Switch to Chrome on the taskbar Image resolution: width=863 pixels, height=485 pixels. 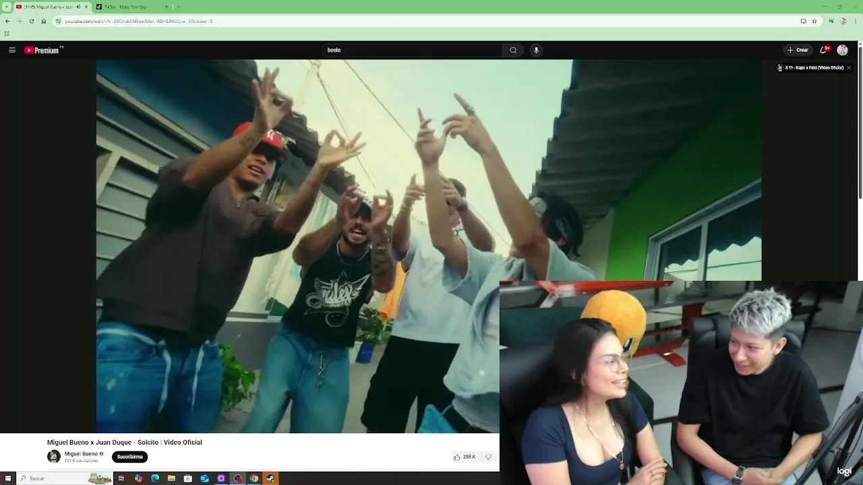click(254, 478)
